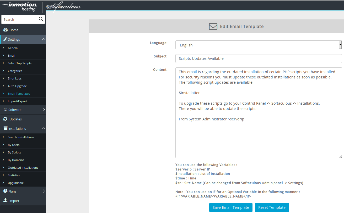Click into the Subject text field
The width and height of the screenshot is (344, 213).
pyautogui.click(x=258, y=58)
